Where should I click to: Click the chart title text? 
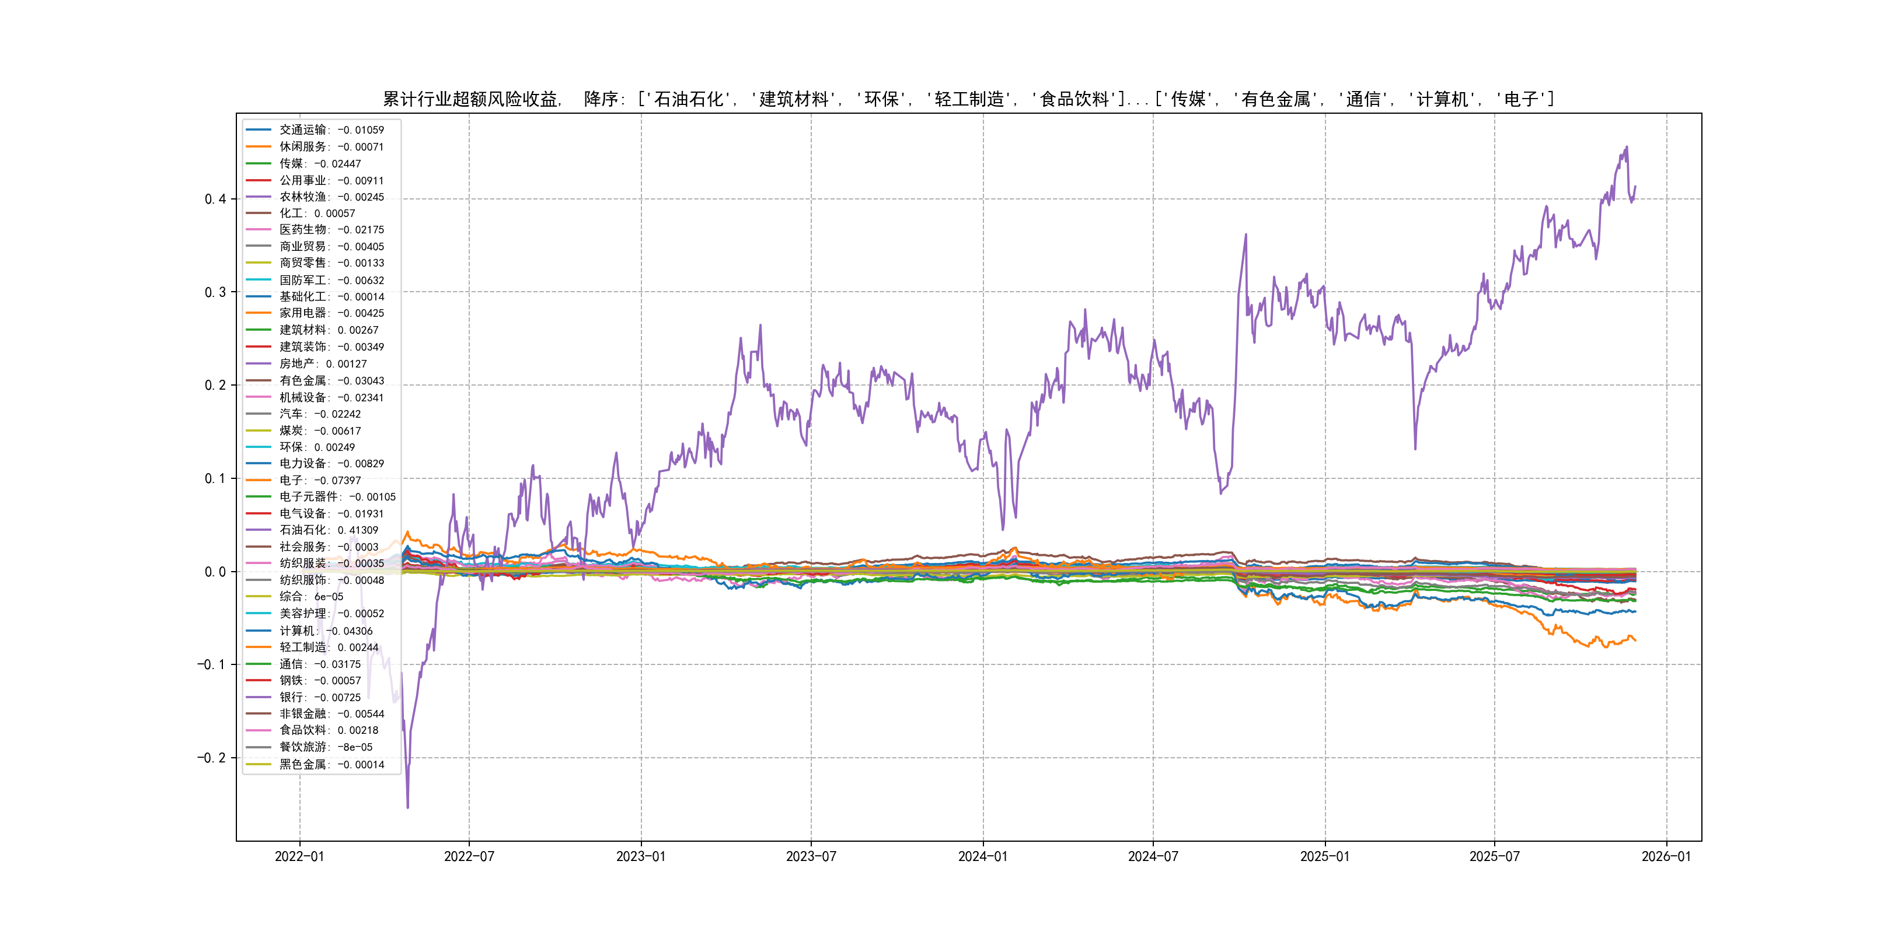(968, 99)
